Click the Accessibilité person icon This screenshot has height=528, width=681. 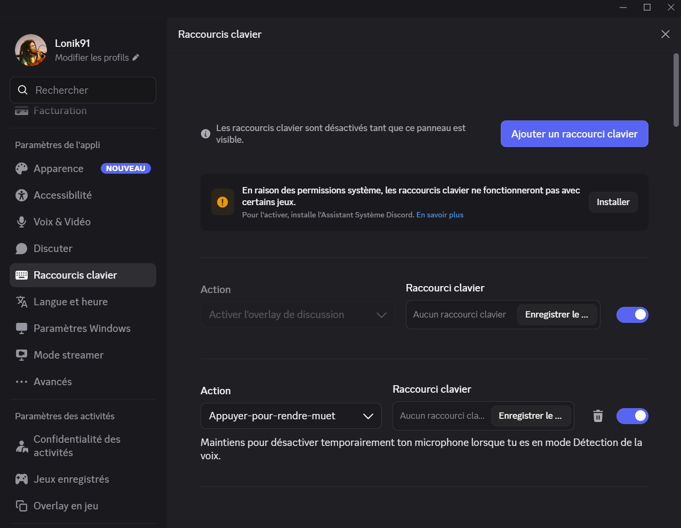tap(21, 195)
